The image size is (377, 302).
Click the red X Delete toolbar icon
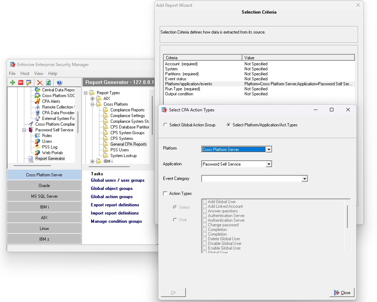click(40, 83)
